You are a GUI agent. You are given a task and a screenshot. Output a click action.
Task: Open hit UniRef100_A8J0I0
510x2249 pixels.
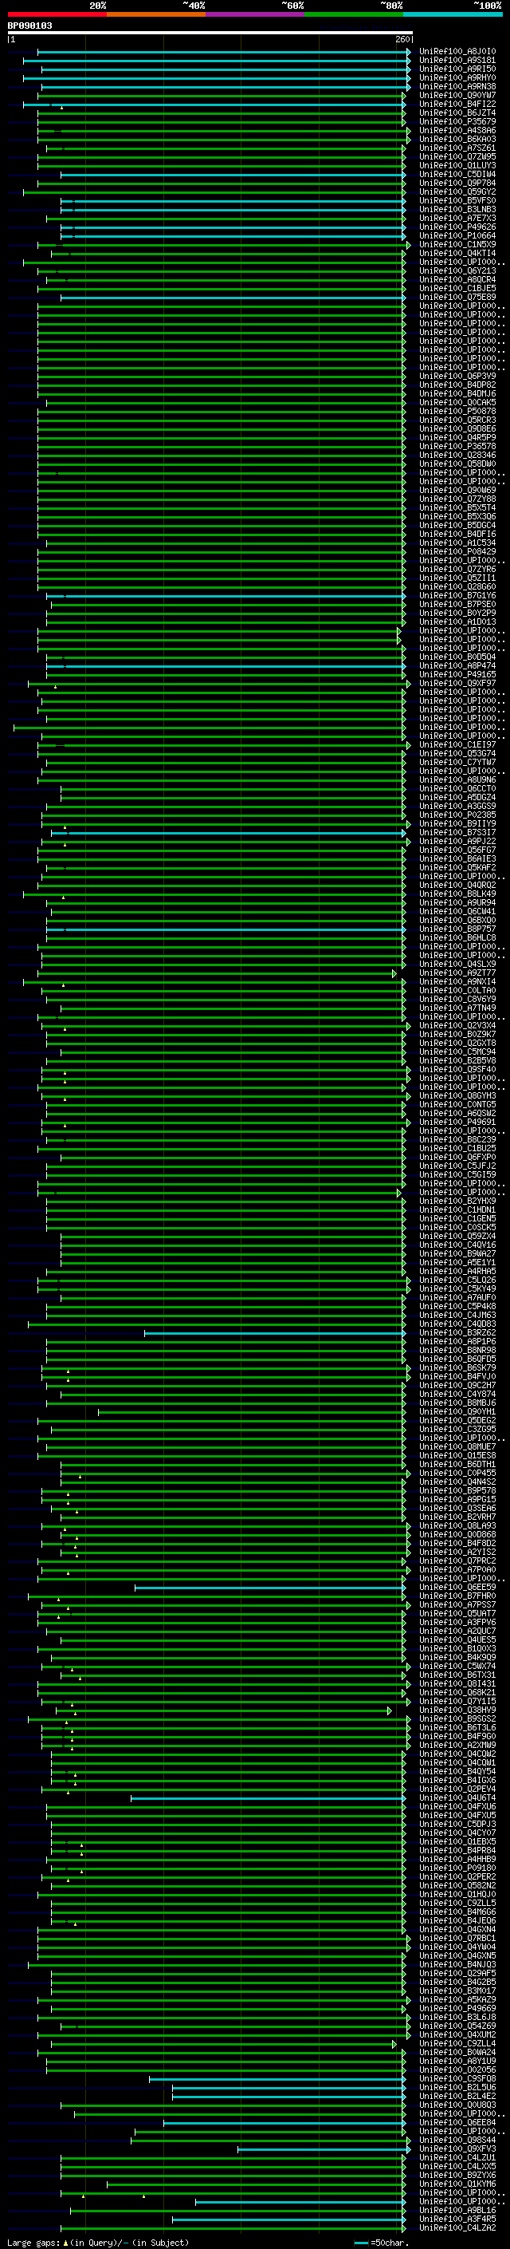click(457, 52)
